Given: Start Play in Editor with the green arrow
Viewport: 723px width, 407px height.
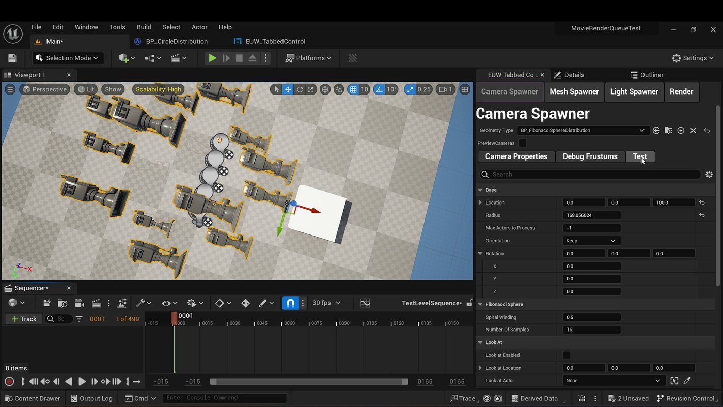Looking at the screenshot, I should coord(212,58).
